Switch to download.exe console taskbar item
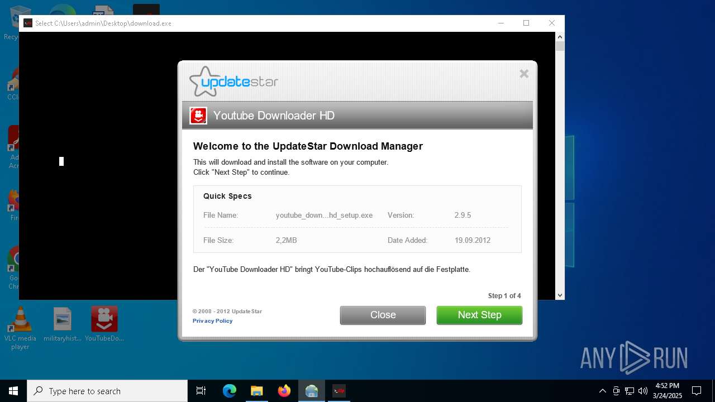 click(x=339, y=391)
